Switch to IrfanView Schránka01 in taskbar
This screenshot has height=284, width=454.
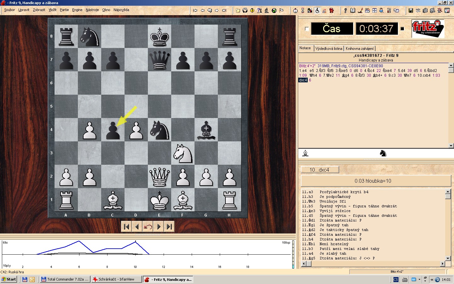[116, 279]
